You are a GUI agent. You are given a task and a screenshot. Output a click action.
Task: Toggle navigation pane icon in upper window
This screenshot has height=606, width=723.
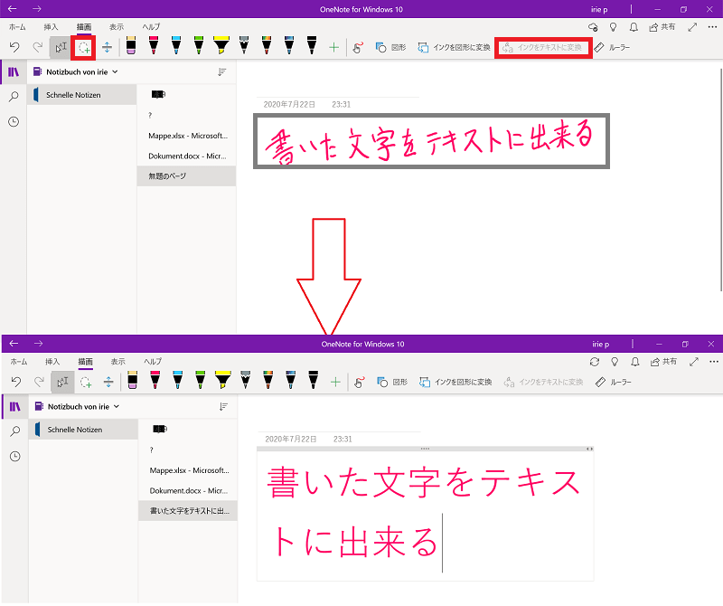pyautogui.click(x=14, y=72)
